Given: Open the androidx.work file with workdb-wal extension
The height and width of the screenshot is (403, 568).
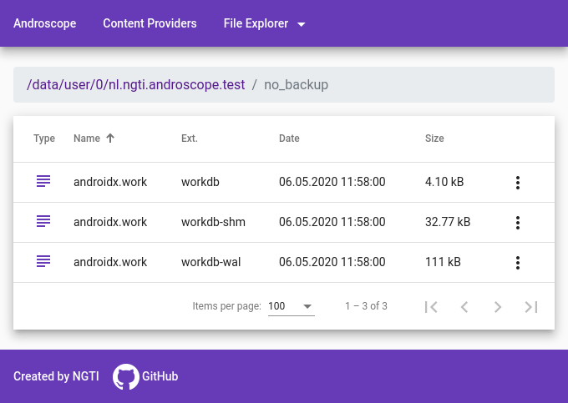Looking at the screenshot, I should (x=110, y=262).
